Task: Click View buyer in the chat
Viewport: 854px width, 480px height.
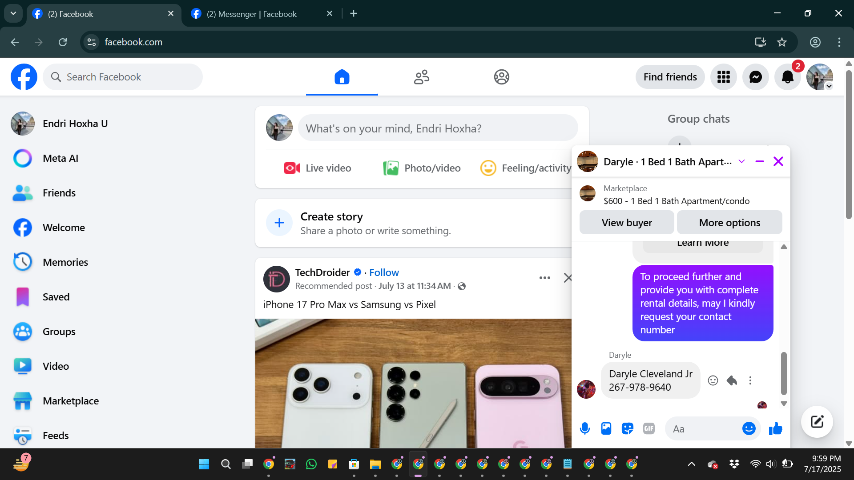Action: pos(627,222)
